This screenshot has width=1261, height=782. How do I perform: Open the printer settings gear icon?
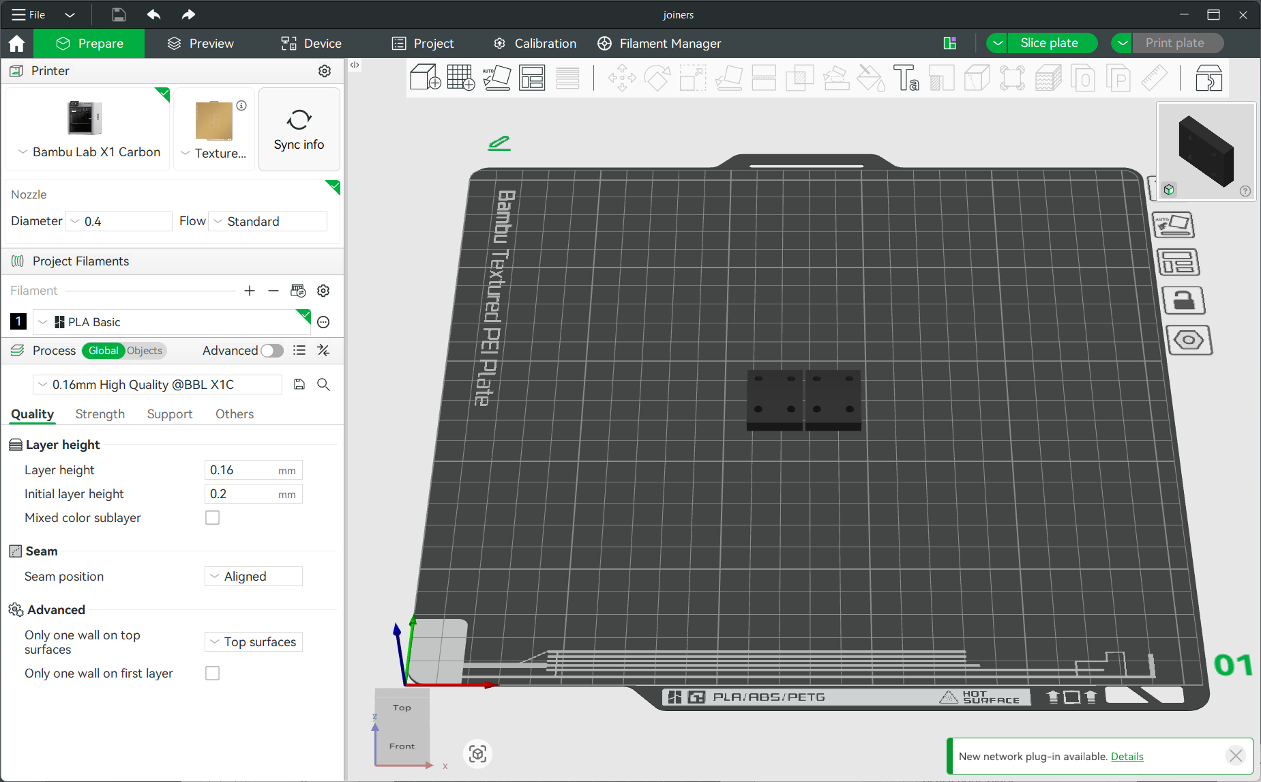tap(325, 71)
